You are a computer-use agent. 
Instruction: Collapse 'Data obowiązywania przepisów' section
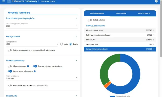coord(76,18)
